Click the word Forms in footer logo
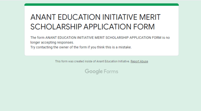This screenshot has width=201, height=111. click(111, 71)
